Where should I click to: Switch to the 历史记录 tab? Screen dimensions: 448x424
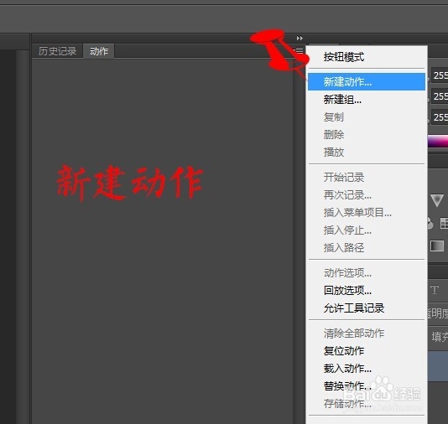click(57, 51)
